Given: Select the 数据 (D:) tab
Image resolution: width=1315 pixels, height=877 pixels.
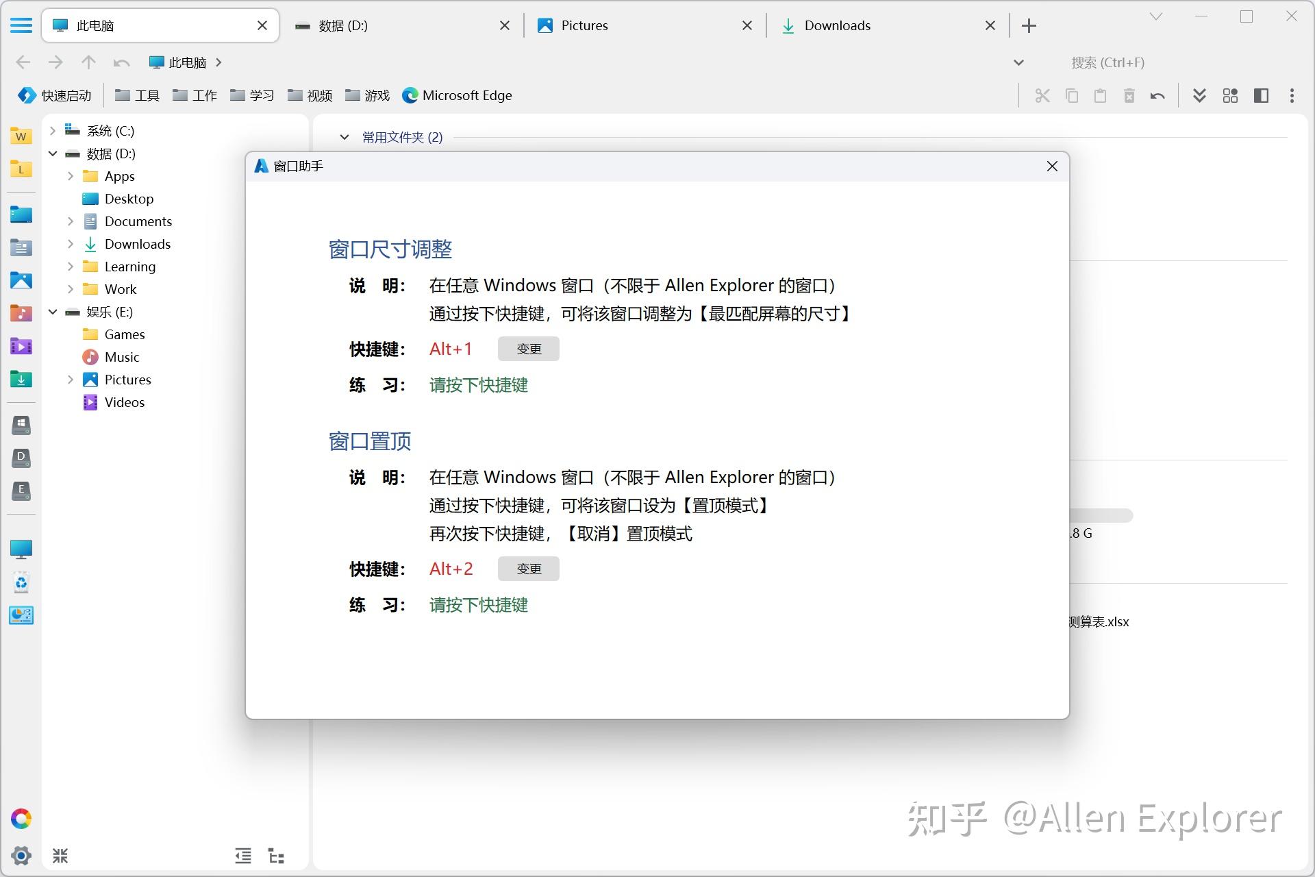Looking at the screenshot, I should pyautogui.click(x=342, y=25).
